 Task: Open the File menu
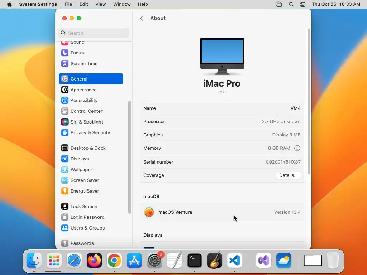pyautogui.click(x=68, y=4)
